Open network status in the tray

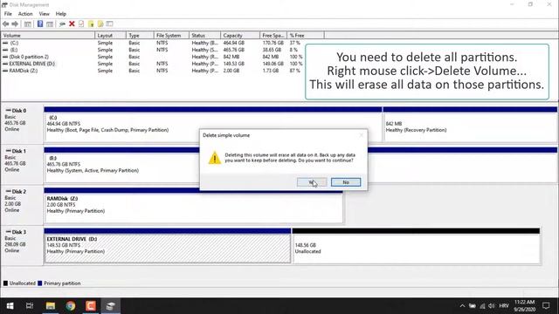(482, 306)
